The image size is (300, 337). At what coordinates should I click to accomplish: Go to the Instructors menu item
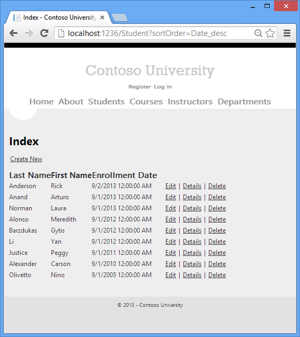[x=190, y=101]
